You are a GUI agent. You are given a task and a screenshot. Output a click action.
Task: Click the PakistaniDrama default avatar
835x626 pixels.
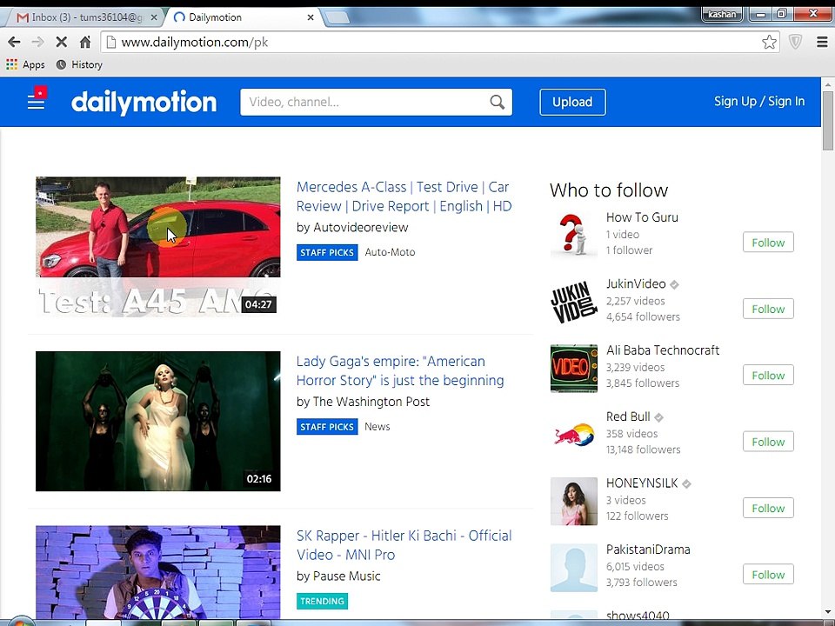point(573,568)
